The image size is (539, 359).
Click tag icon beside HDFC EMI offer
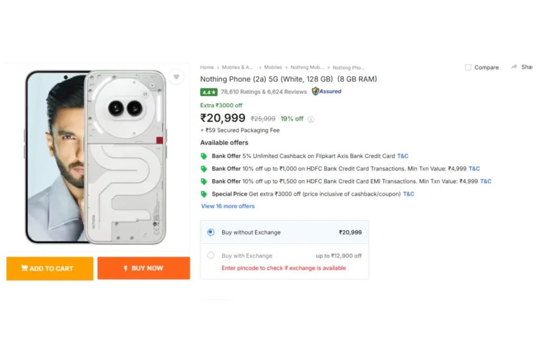click(204, 181)
